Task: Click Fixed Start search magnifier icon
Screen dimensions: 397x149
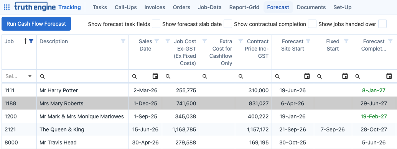Action: (320, 76)
